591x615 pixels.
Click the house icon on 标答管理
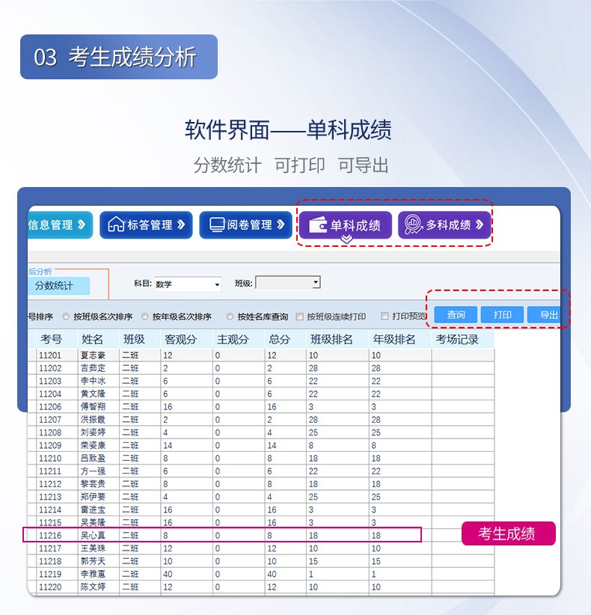[116, 224]
